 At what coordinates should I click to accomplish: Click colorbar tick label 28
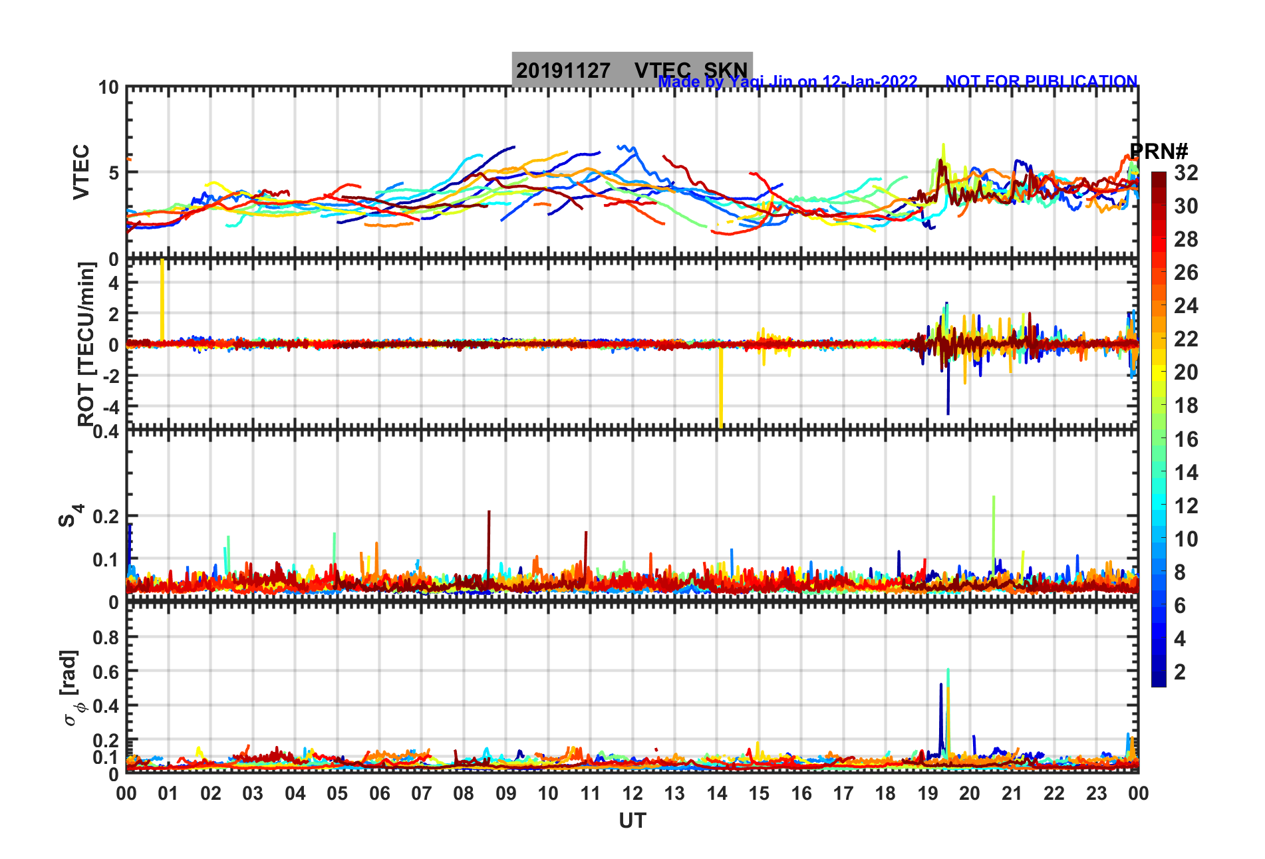pos(1186,239)
